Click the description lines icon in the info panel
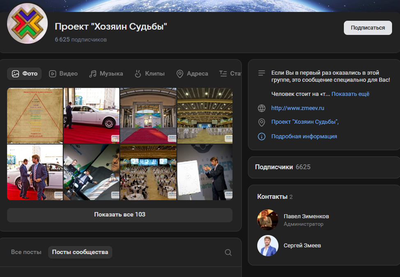Viewport: 400px width, 277px height. pos(262,73)
